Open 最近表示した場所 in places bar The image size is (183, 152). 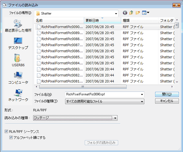(x=18, y=26)
